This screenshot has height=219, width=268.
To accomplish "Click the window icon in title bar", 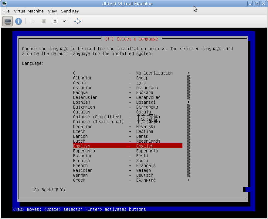I will click(x=5, y=4).
